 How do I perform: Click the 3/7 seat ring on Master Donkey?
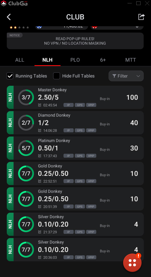[x=26, y=97]
